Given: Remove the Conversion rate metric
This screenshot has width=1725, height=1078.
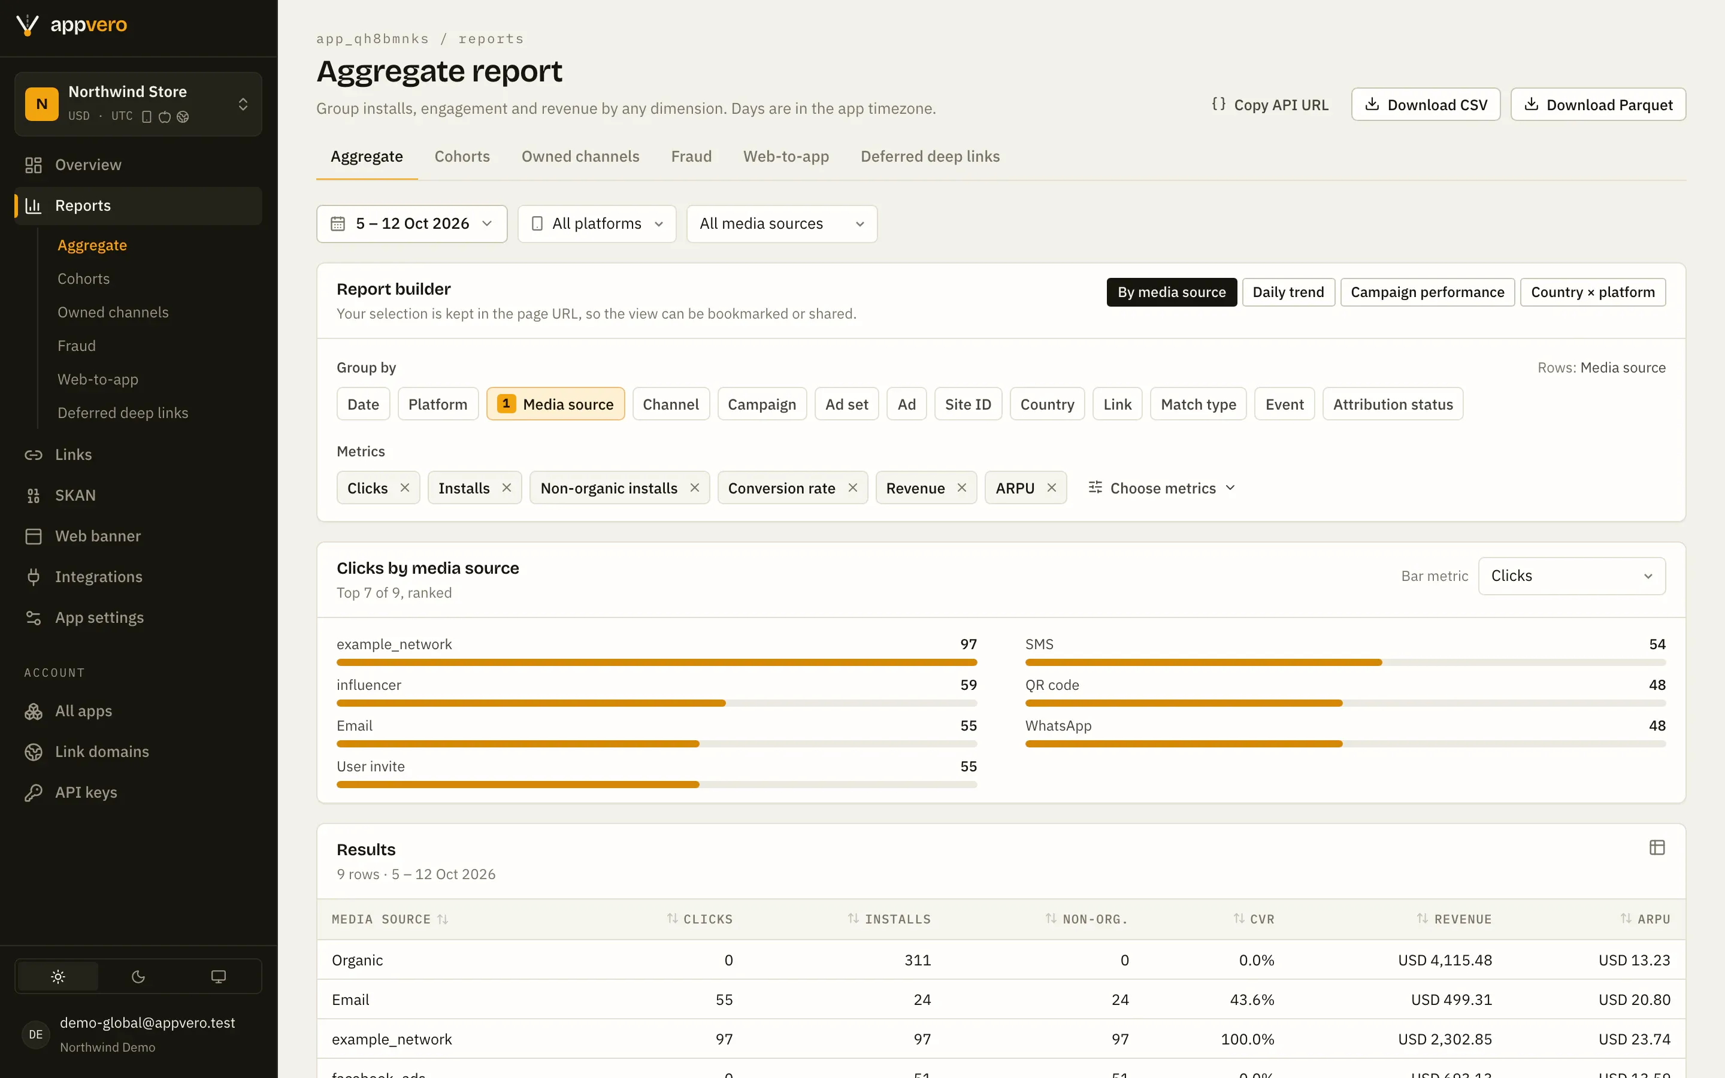Looking at the screenshot, I should pos(852,487).
